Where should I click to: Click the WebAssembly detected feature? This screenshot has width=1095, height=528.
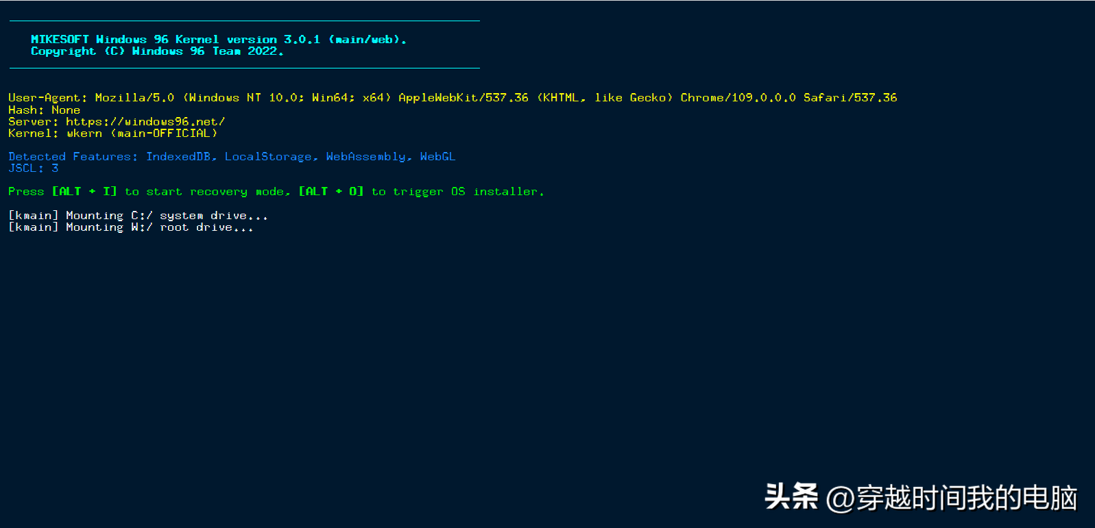pos(366,157)
